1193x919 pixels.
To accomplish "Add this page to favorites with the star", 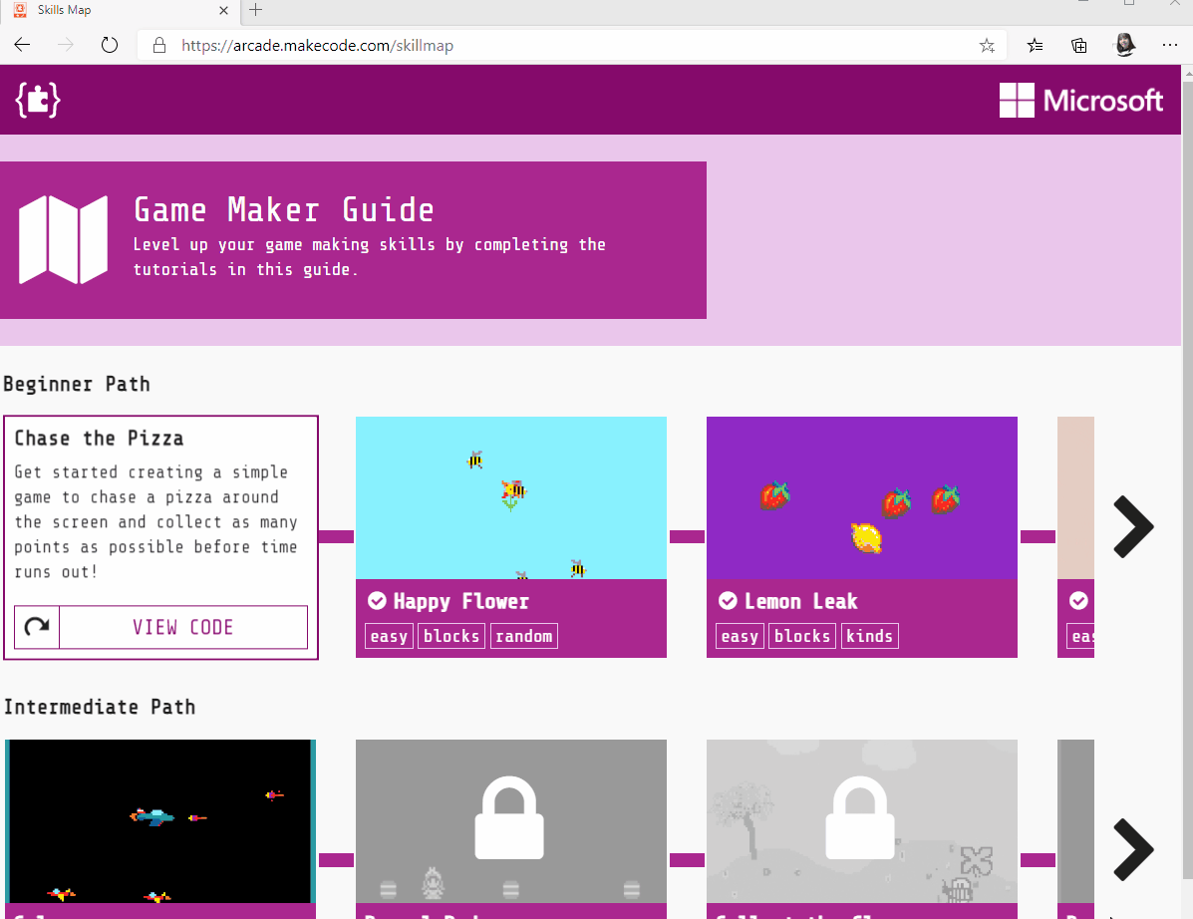I will (987, 45).
